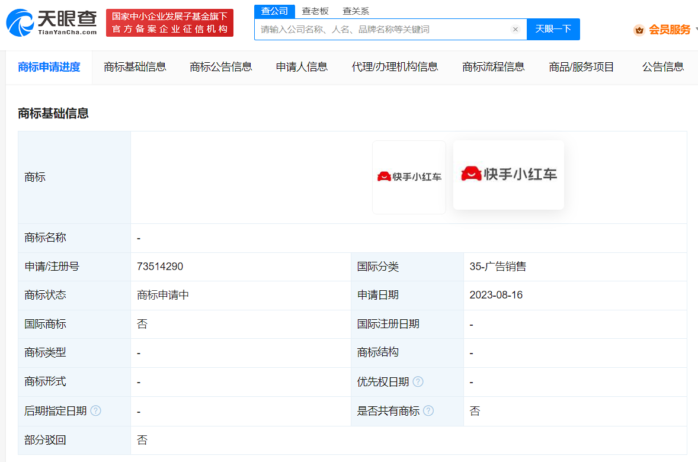
Task: Open the 会员服务 crown icon
Action: [639, 29]
